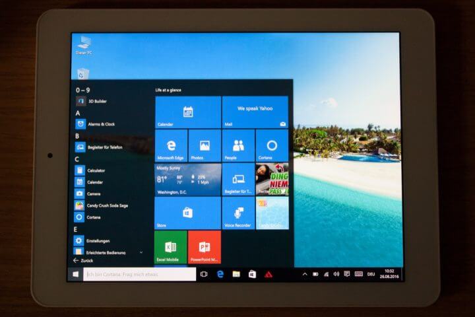Screen dimensions: 475x317
Task: Click the Cortana search box
Action: point(140,274)
